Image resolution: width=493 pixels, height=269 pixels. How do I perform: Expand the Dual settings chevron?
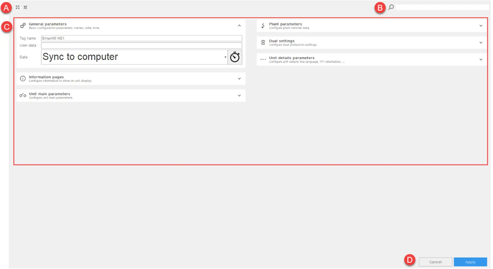point(481,43)
